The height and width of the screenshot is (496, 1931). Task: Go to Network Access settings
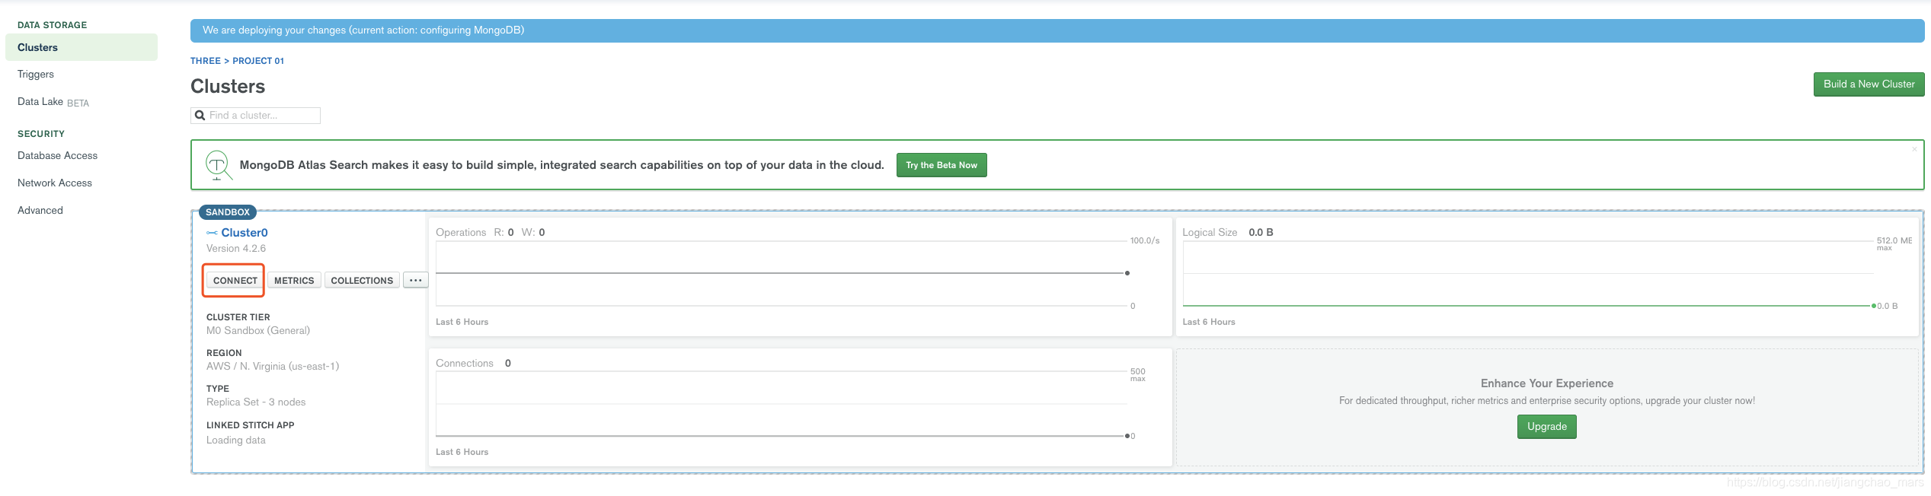tap(55, 183)
